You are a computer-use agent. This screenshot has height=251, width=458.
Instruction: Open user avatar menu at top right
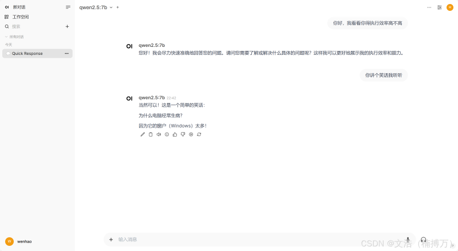tap(450, 7)
